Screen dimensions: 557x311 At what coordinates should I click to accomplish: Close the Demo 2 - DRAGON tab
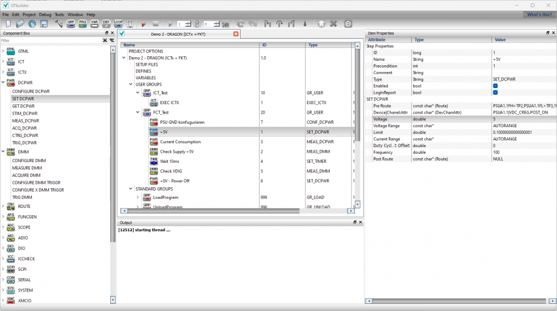[236, 34]
